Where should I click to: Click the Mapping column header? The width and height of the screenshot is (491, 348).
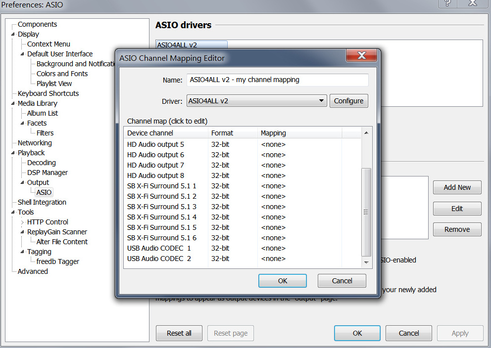point(273,133)
